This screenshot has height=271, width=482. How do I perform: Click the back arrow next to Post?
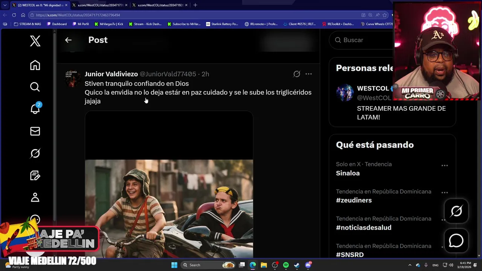tap(68, 40)
